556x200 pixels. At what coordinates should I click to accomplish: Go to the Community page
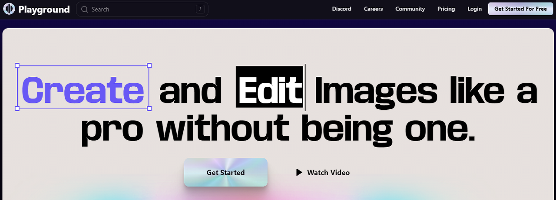410,9
